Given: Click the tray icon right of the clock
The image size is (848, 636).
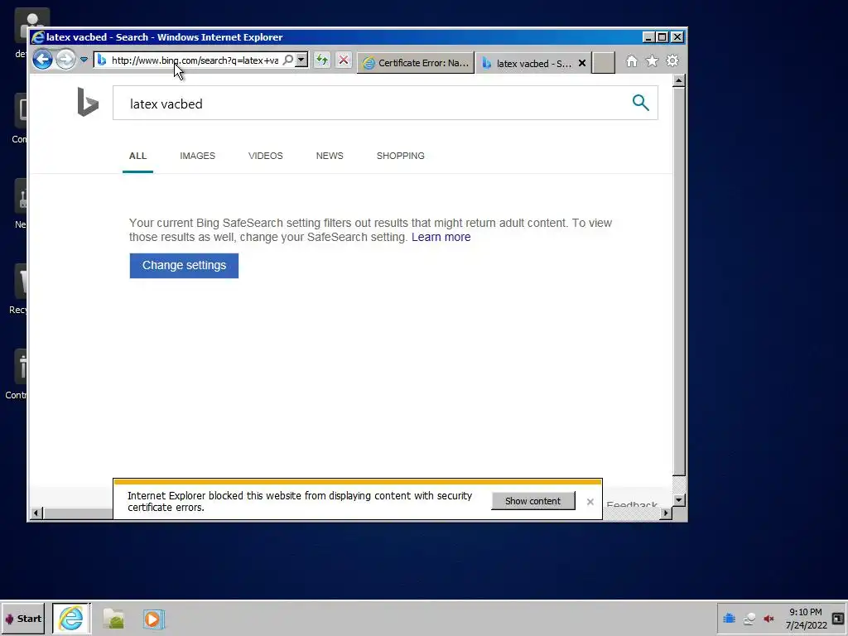Looking at the screenshot, I should (838, 619).
